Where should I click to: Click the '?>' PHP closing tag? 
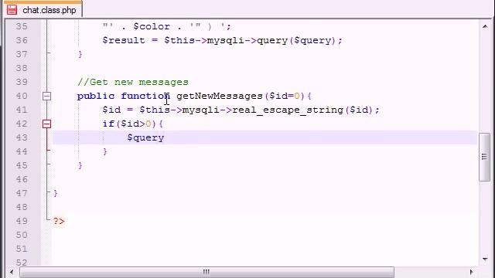tap(59, 222)
